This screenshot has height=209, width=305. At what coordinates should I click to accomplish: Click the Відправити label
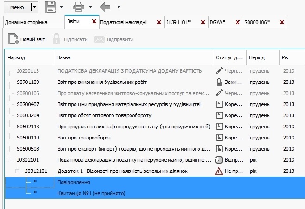[120, 39]
